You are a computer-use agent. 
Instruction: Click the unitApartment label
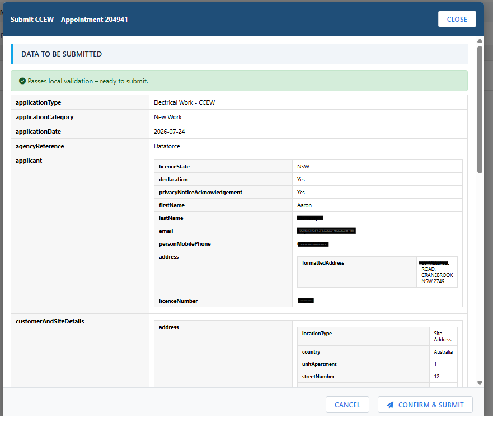[x=319, y=364]
